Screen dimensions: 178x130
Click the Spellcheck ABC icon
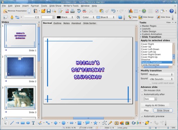(79, 11)
